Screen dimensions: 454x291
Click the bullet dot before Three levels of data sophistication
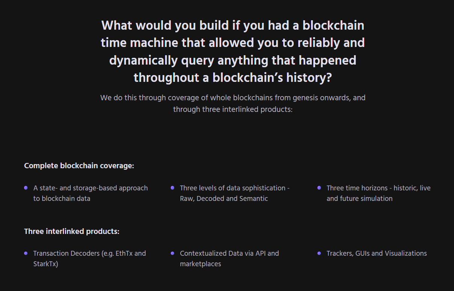click(x=172, y=188)
